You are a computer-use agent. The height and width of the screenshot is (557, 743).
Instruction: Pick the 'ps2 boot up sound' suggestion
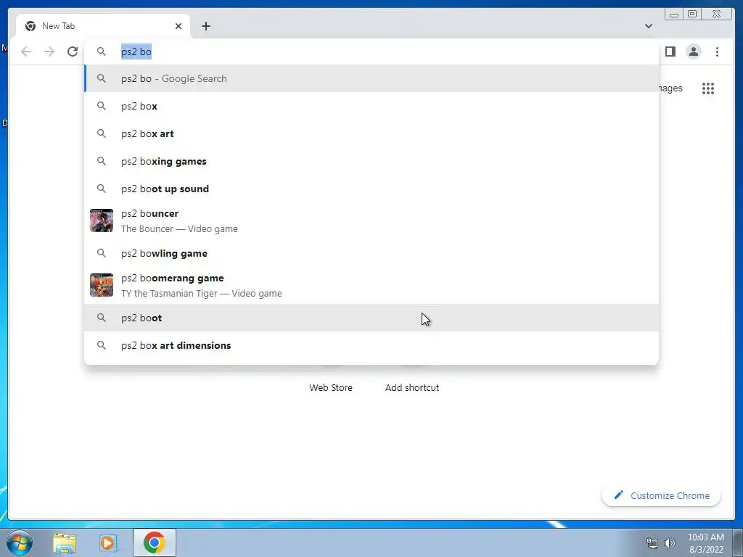pos(371,189)
